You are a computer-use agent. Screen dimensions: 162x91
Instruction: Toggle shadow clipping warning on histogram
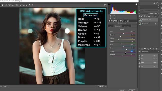[x=109, y=4]
